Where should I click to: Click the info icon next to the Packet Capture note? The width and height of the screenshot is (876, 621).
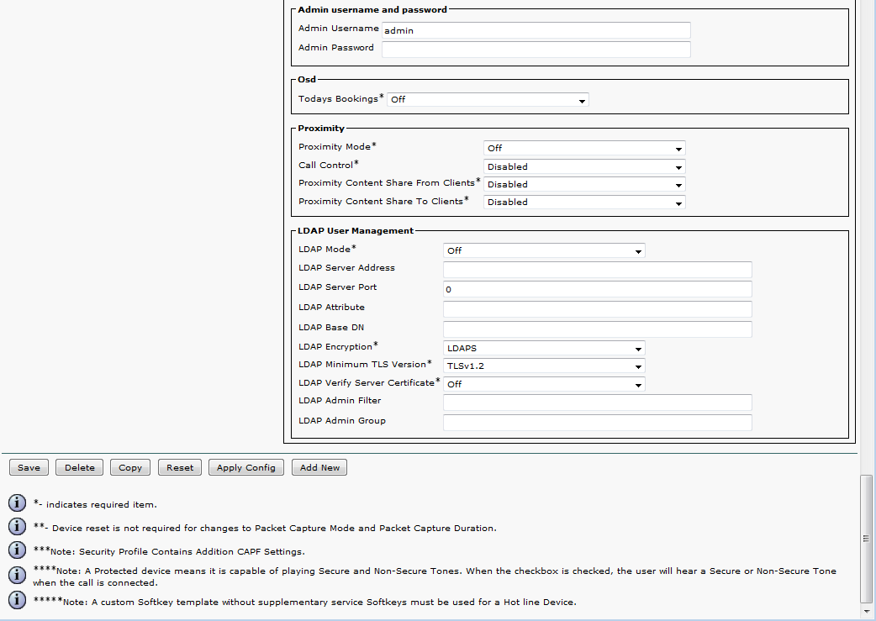17,527
